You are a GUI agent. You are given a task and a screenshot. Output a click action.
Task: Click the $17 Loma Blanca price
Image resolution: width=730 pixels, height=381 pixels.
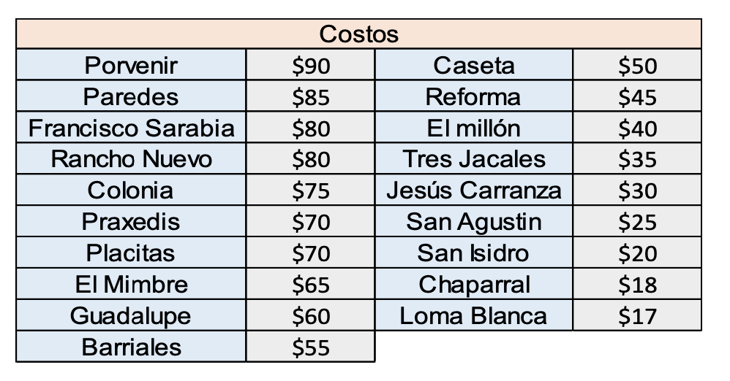(x=637, y=315)
